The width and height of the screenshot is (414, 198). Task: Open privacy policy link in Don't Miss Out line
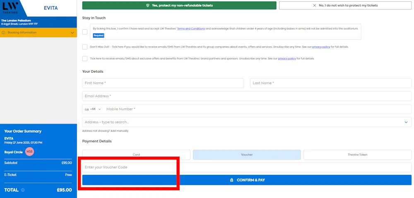(321, 47)
